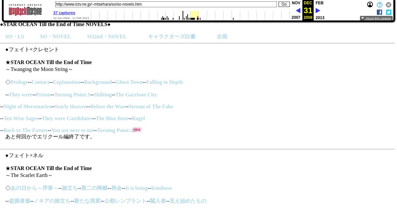Viewport: 397px width, 208px height.
Task: Open the Prologe chapter link
Action: pyautogui.click(x=19, y=82)
